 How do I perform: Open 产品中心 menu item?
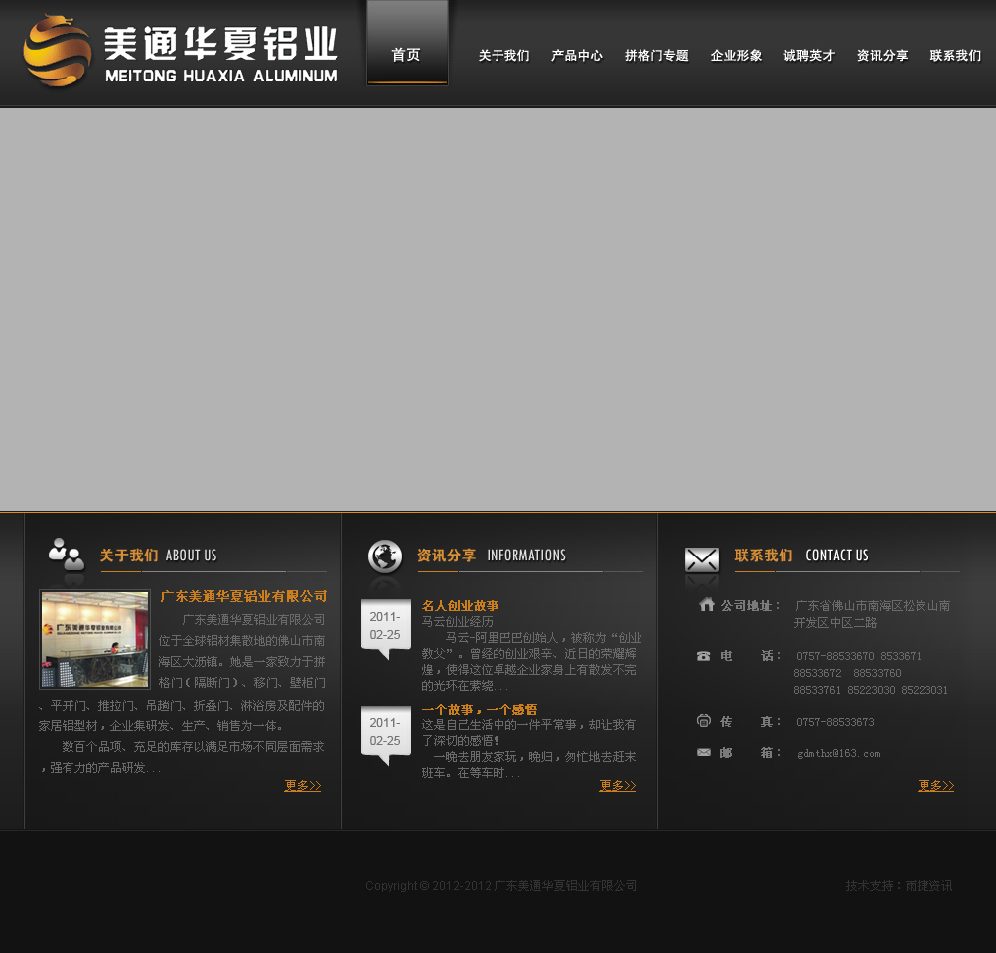coord(577,56)
